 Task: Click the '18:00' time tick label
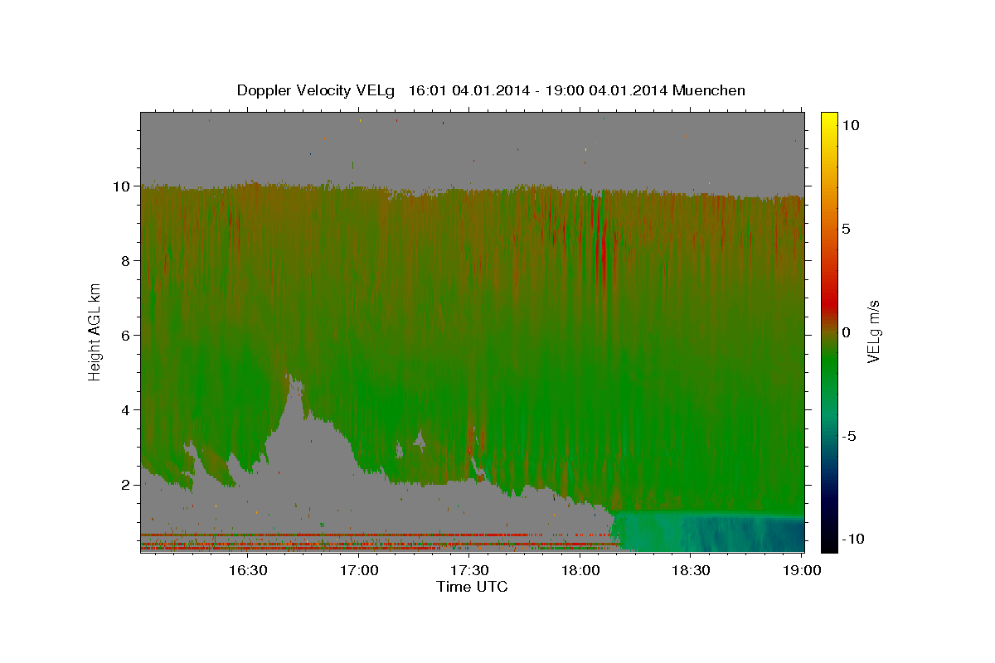click(x=580, y=570)
